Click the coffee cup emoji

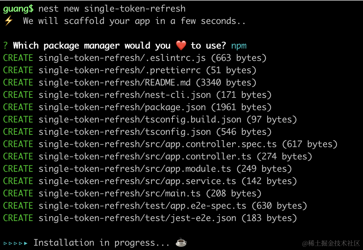[181, 242]
